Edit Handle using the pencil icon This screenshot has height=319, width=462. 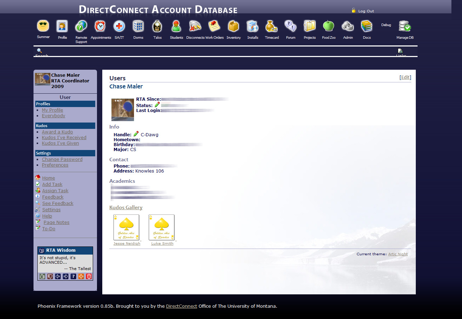point(136,134)
